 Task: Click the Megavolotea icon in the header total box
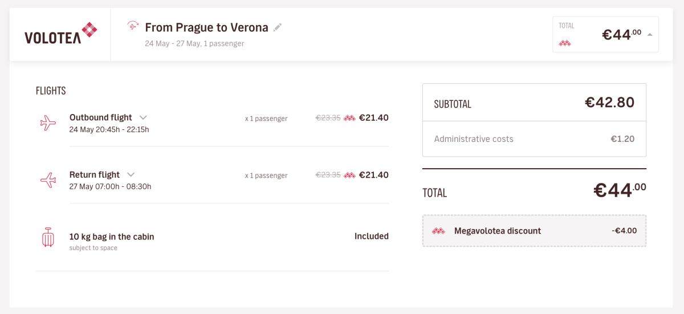click(x=565, y=43)
